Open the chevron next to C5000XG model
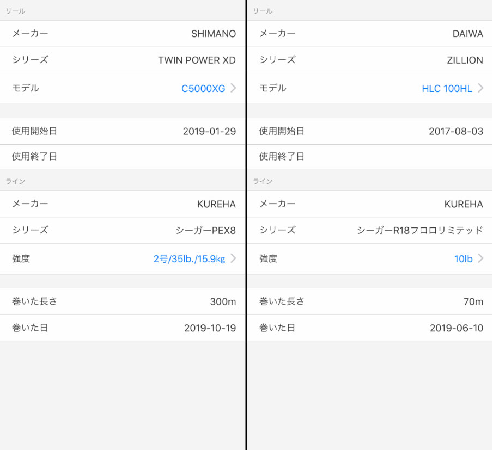Viewport: 493px width, 450px height. point(233,88)
